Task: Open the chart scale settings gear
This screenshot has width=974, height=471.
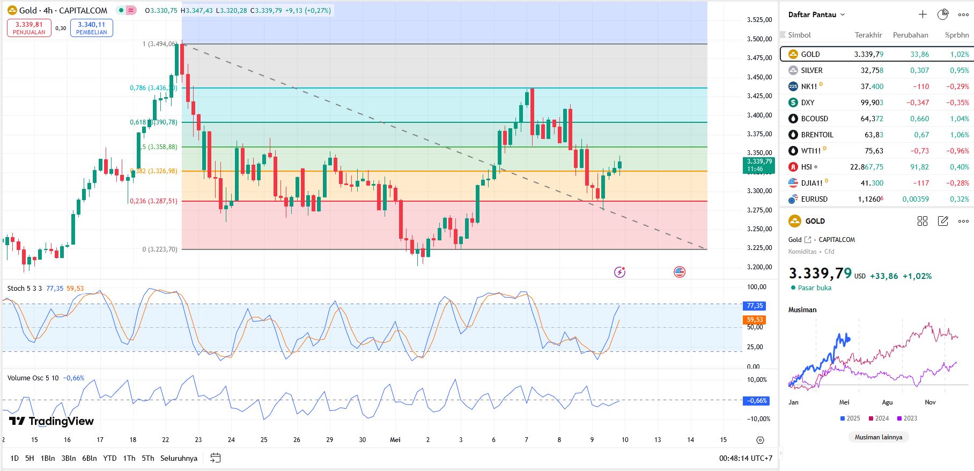Action: (760, 440)
